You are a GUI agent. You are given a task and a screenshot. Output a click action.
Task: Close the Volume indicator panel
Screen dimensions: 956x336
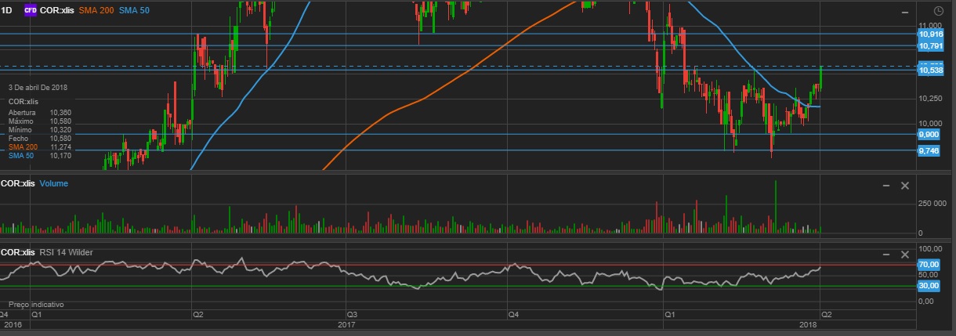(x=904, y=185)
